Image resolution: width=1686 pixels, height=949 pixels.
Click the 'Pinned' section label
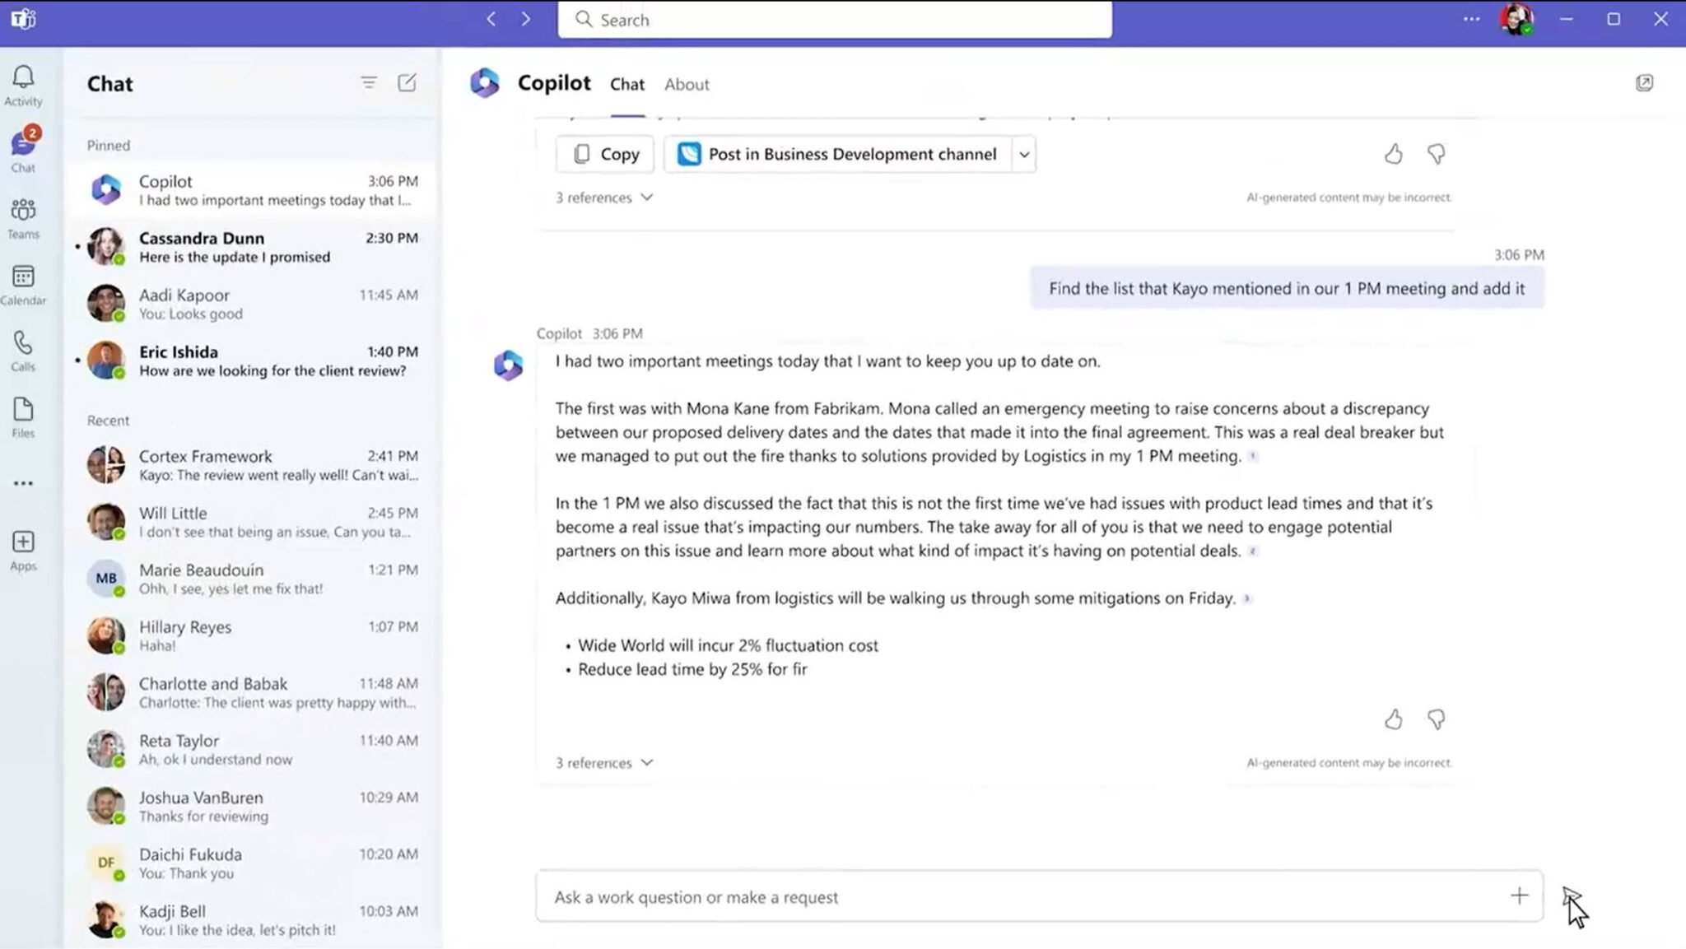click(x=109, y=145)
